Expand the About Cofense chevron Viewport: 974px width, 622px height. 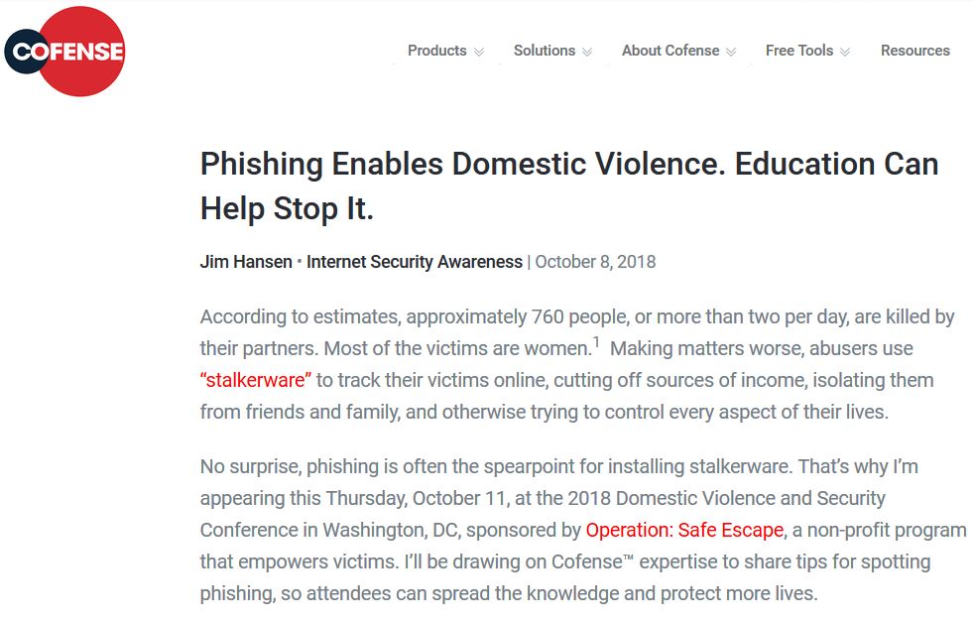coord(731,52)
